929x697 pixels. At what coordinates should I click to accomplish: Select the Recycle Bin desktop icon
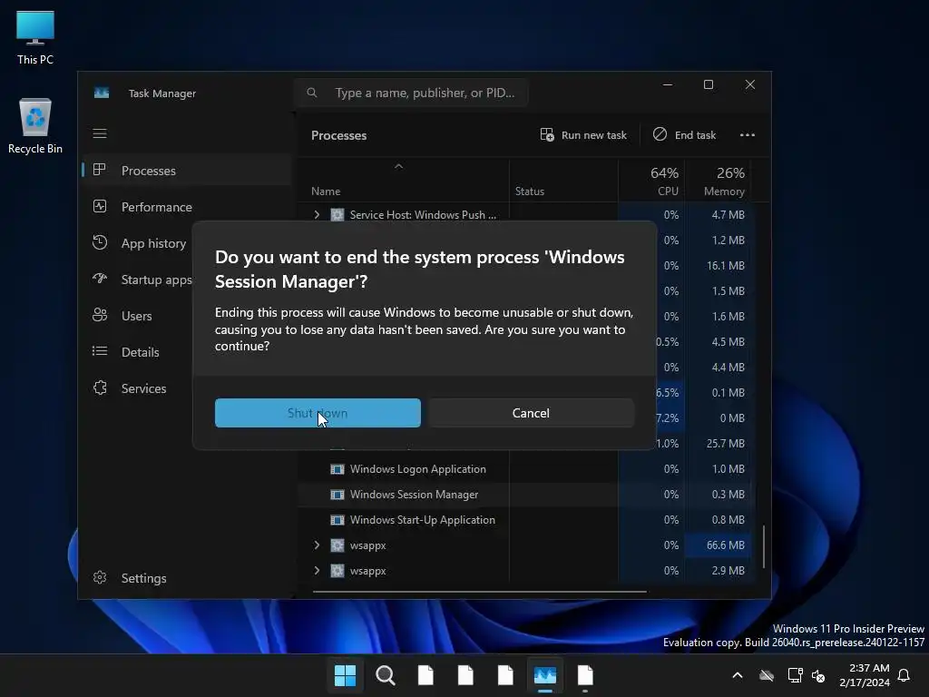(x=35, y=126)
